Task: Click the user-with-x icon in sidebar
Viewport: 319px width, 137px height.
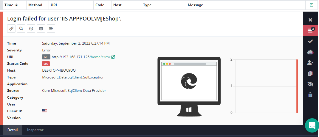Action: 310,63
